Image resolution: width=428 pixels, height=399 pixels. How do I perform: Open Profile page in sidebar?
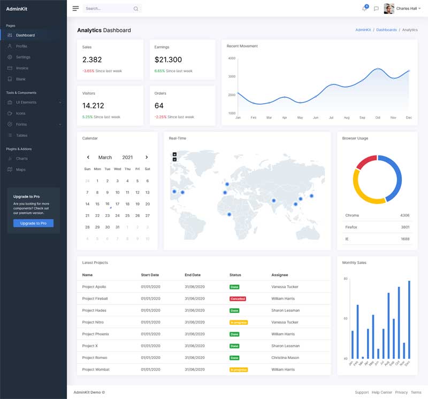pos(21,46)
